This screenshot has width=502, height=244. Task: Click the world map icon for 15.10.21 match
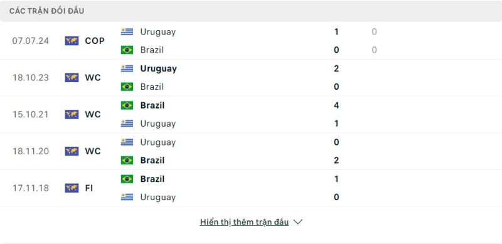coord(72,114)
